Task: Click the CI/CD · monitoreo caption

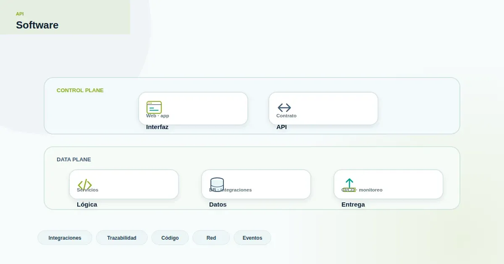Action: point(362,190)
